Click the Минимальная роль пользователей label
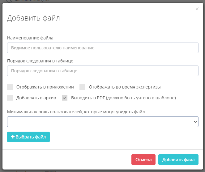205x172 pixels. [x=76, y=112]
